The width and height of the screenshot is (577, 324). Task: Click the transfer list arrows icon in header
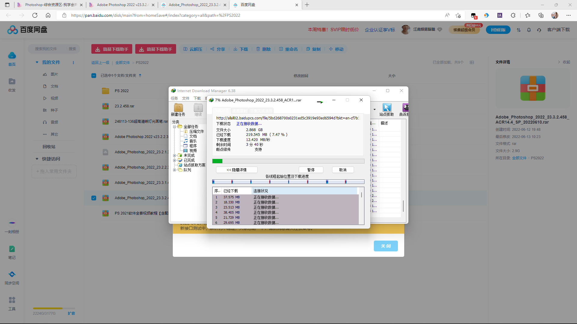pos(519,30)
